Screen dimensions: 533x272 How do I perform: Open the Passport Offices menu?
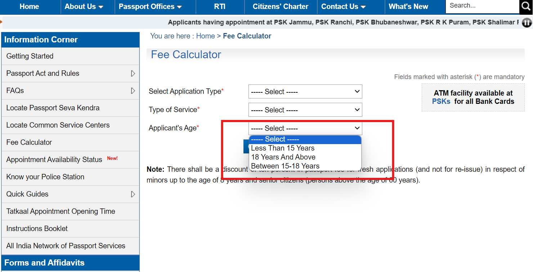click(150, 6)
